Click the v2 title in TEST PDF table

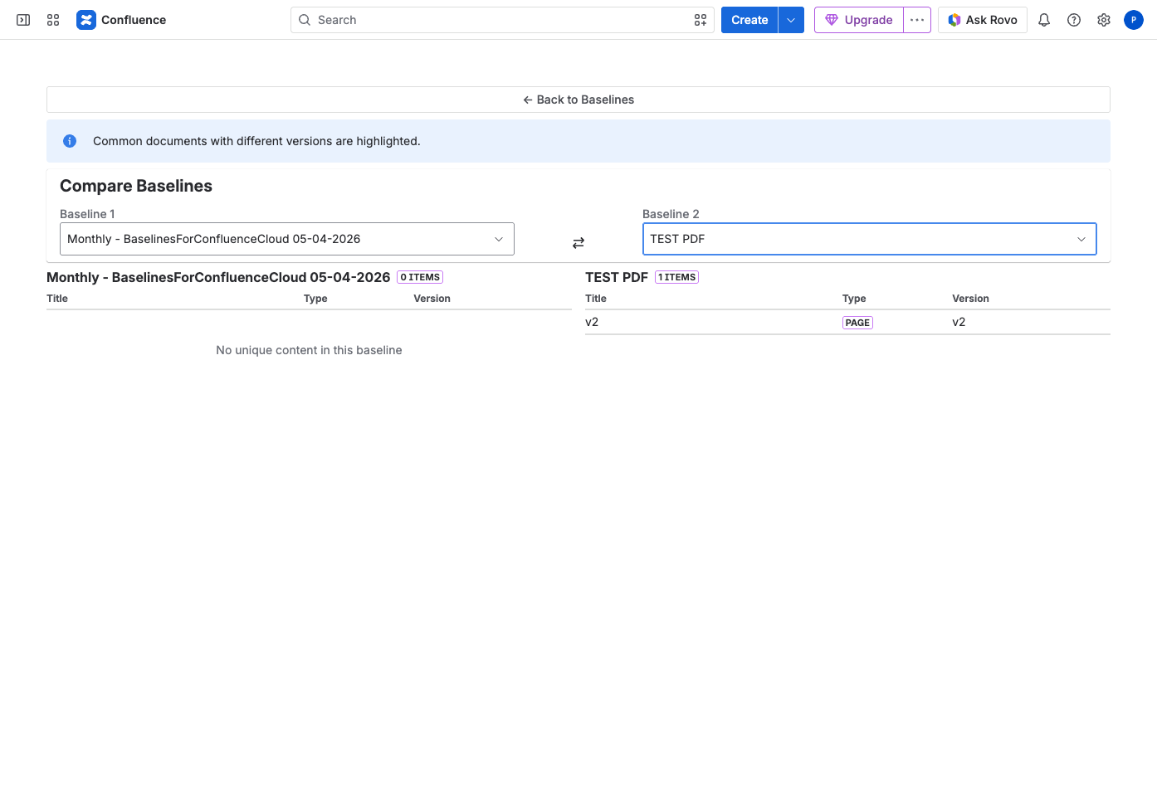[x=592, y=322]
